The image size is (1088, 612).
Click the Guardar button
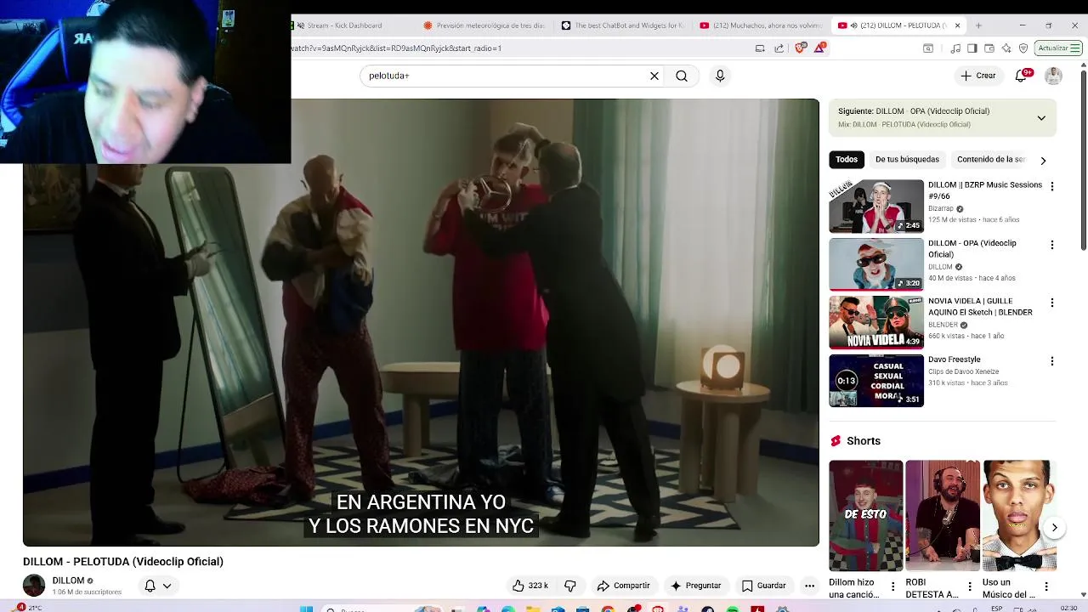click(763, 586)
